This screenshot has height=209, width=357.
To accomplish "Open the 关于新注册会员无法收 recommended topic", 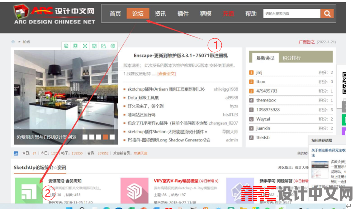I will (x=329, y=153).
